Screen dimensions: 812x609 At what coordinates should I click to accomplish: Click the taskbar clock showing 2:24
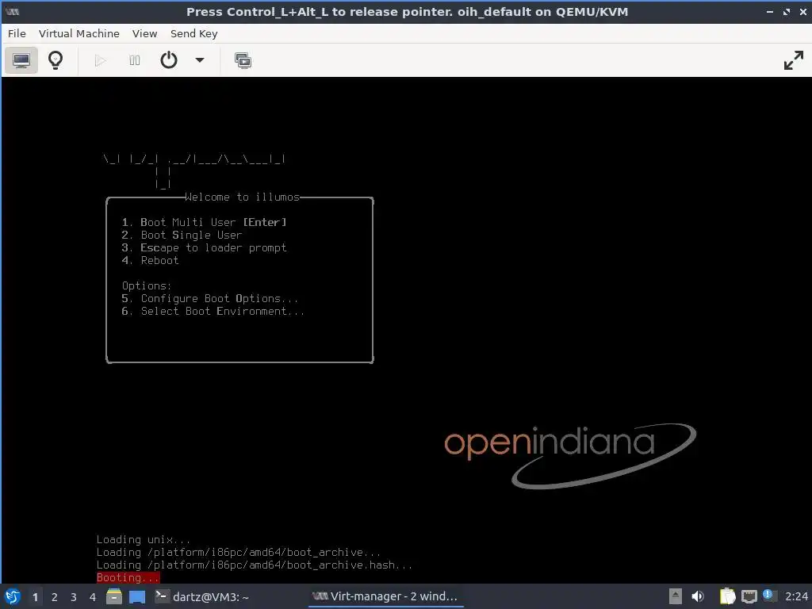(796, 596)
